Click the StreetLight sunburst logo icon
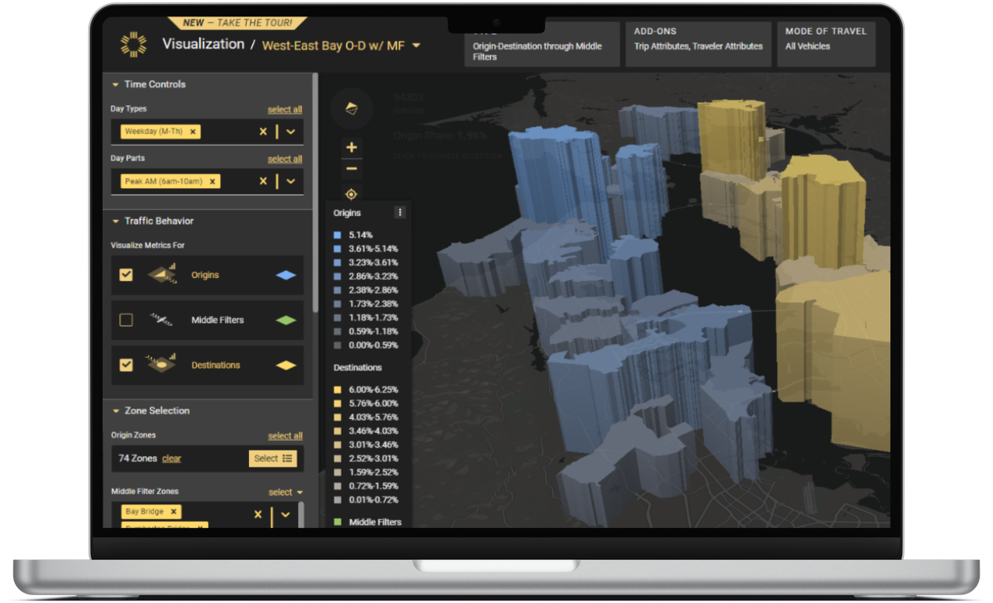Image resolution: width=993 pixels, height=603 pixels. click(x=133, y=45)
